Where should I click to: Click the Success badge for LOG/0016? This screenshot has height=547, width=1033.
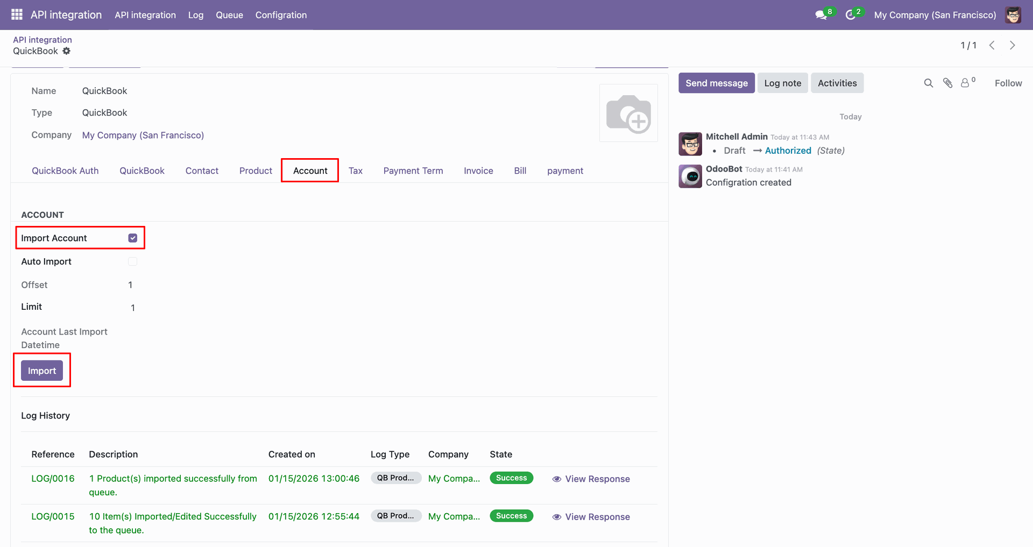click(511, 478)
